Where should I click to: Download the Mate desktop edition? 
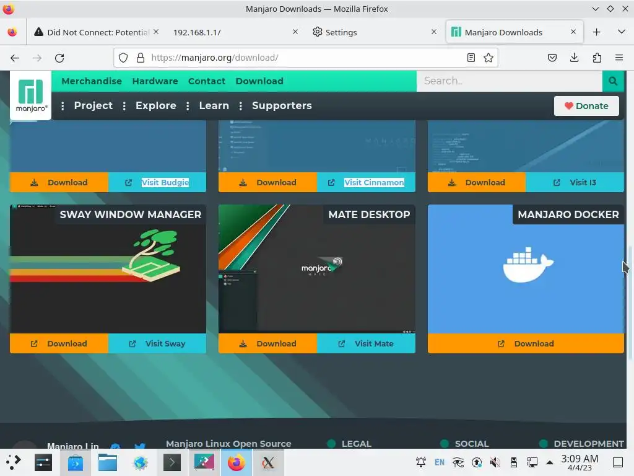click(x=267, y=343)
